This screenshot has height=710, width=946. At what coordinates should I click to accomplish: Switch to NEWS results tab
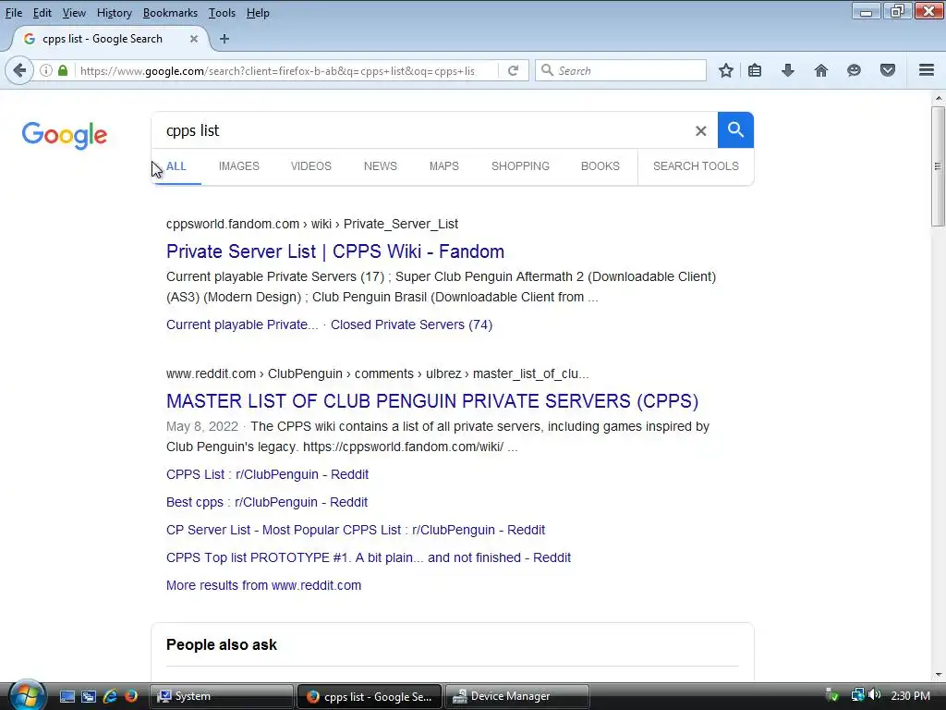380,166
